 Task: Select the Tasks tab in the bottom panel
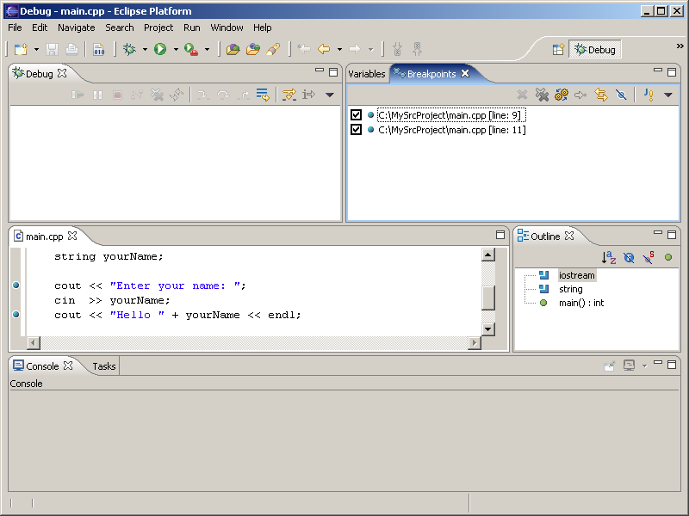point(104,366)
